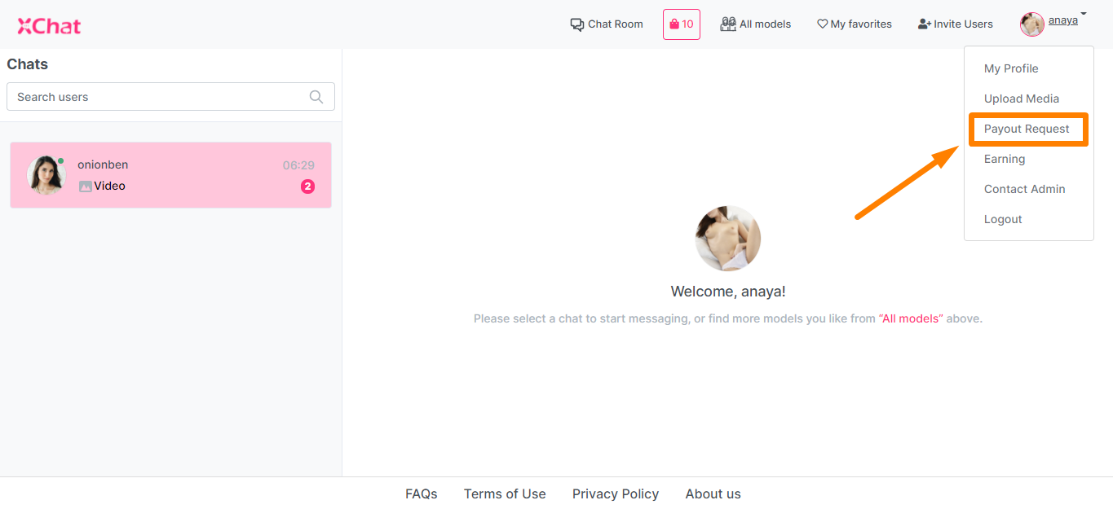
Task: Click the Video image icon in onionben chat
Action: click(x=86, y=186)
